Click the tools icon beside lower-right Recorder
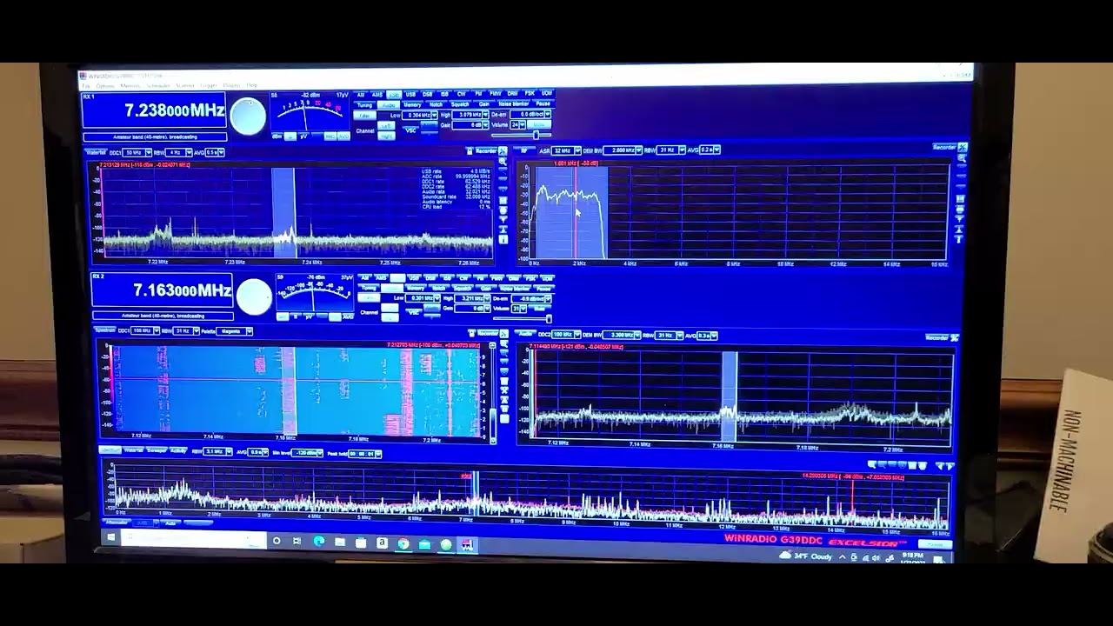Image resolution: width=1113 pixels, height=626 pixels. click(955, 337)
